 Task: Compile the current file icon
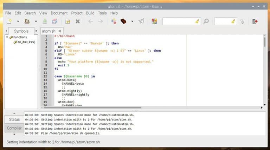[114, 21]
